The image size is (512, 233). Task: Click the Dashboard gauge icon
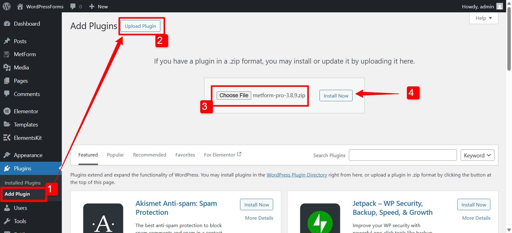tap(7, 24)
